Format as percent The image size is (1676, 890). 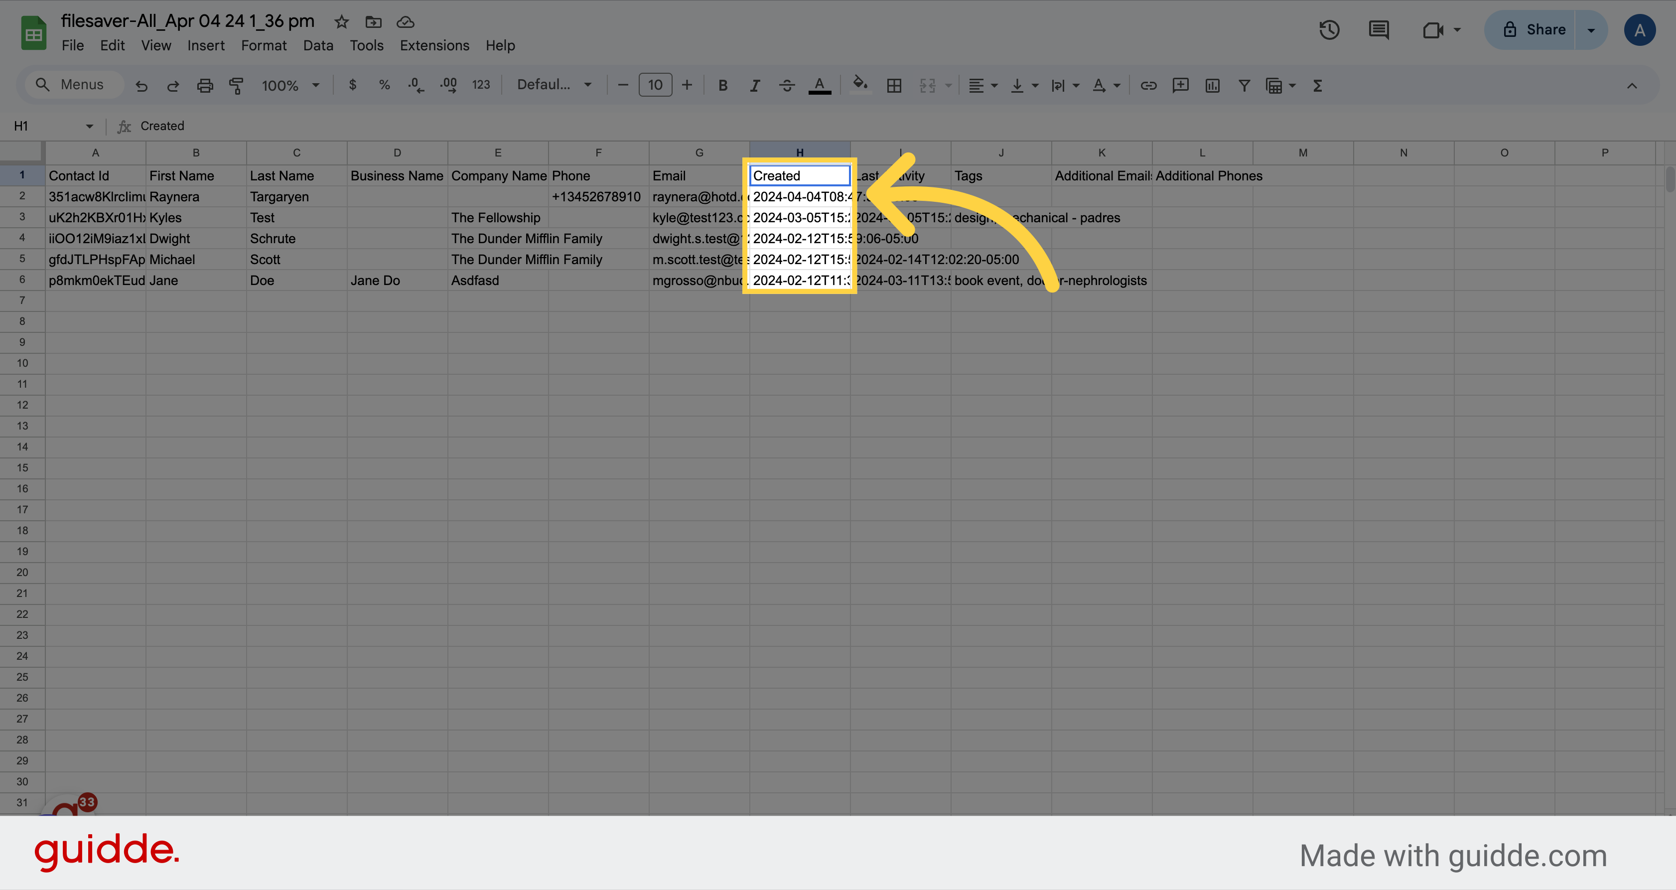click(385, 85)
